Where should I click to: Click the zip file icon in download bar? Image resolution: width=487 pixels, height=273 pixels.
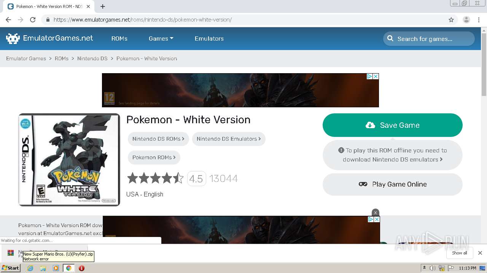(11, 253)
